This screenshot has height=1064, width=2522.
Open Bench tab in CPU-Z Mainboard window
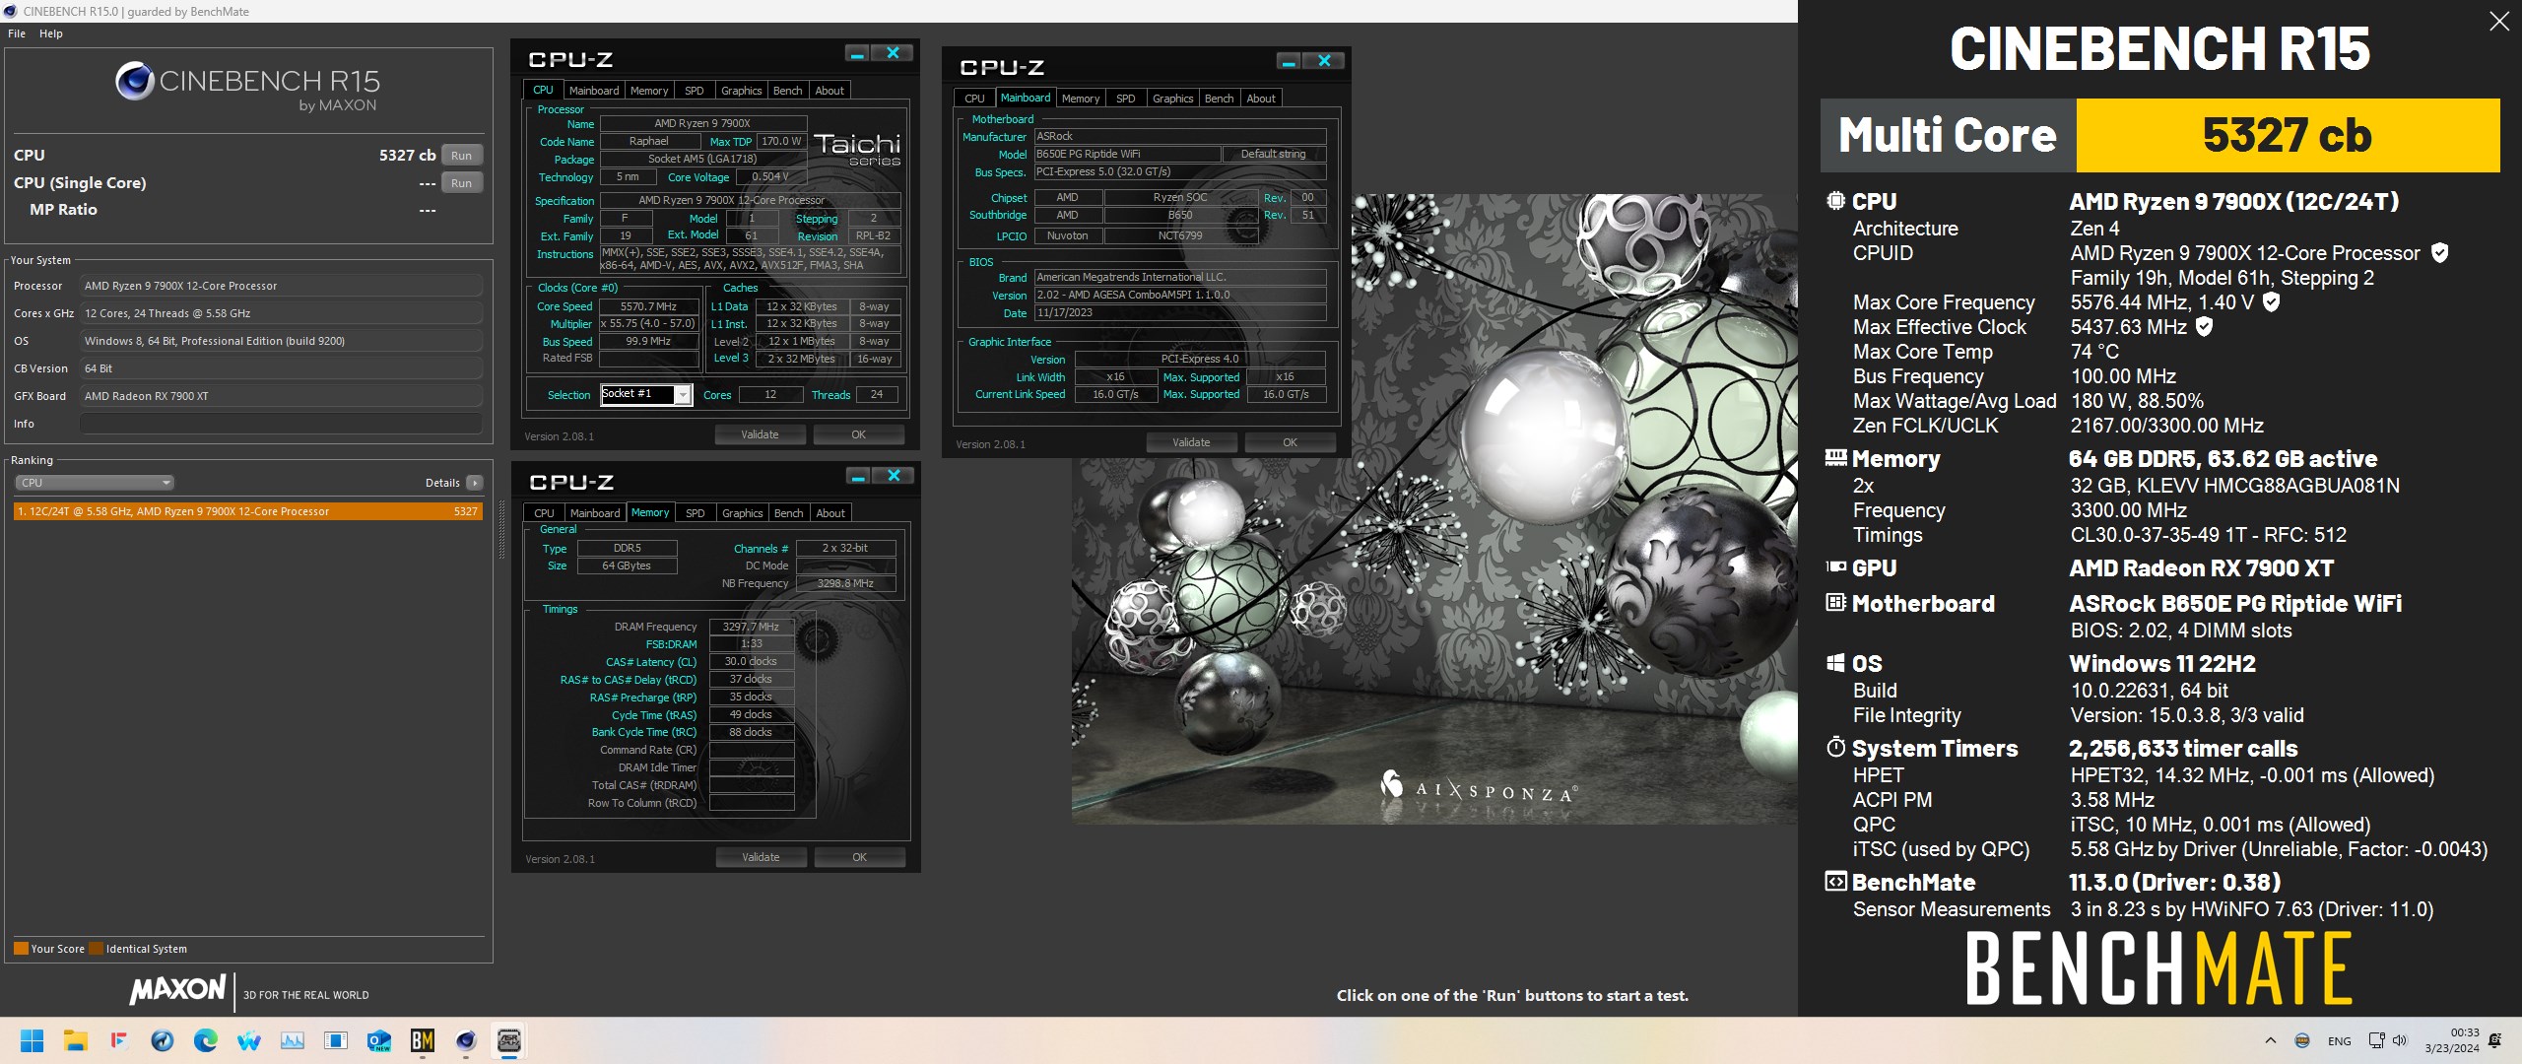(x=1219, y=99)
